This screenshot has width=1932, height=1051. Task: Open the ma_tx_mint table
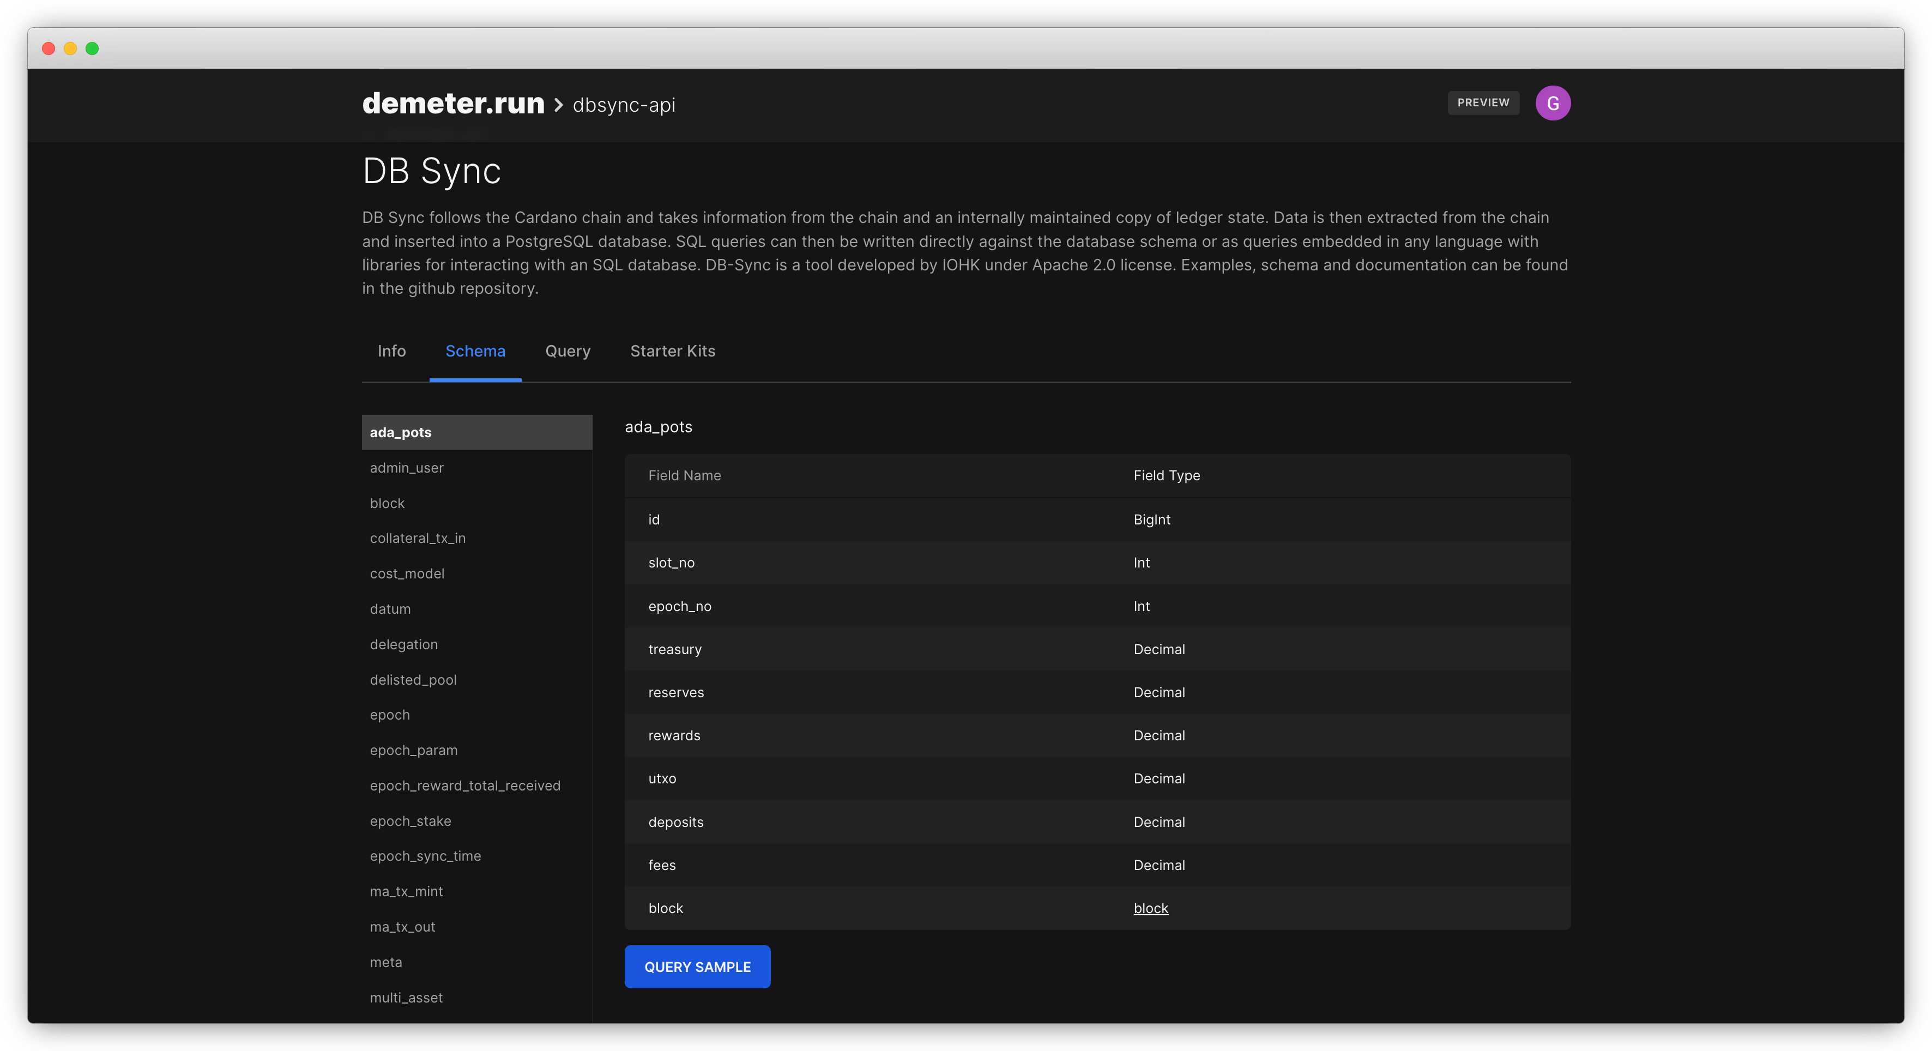(406, 891)
